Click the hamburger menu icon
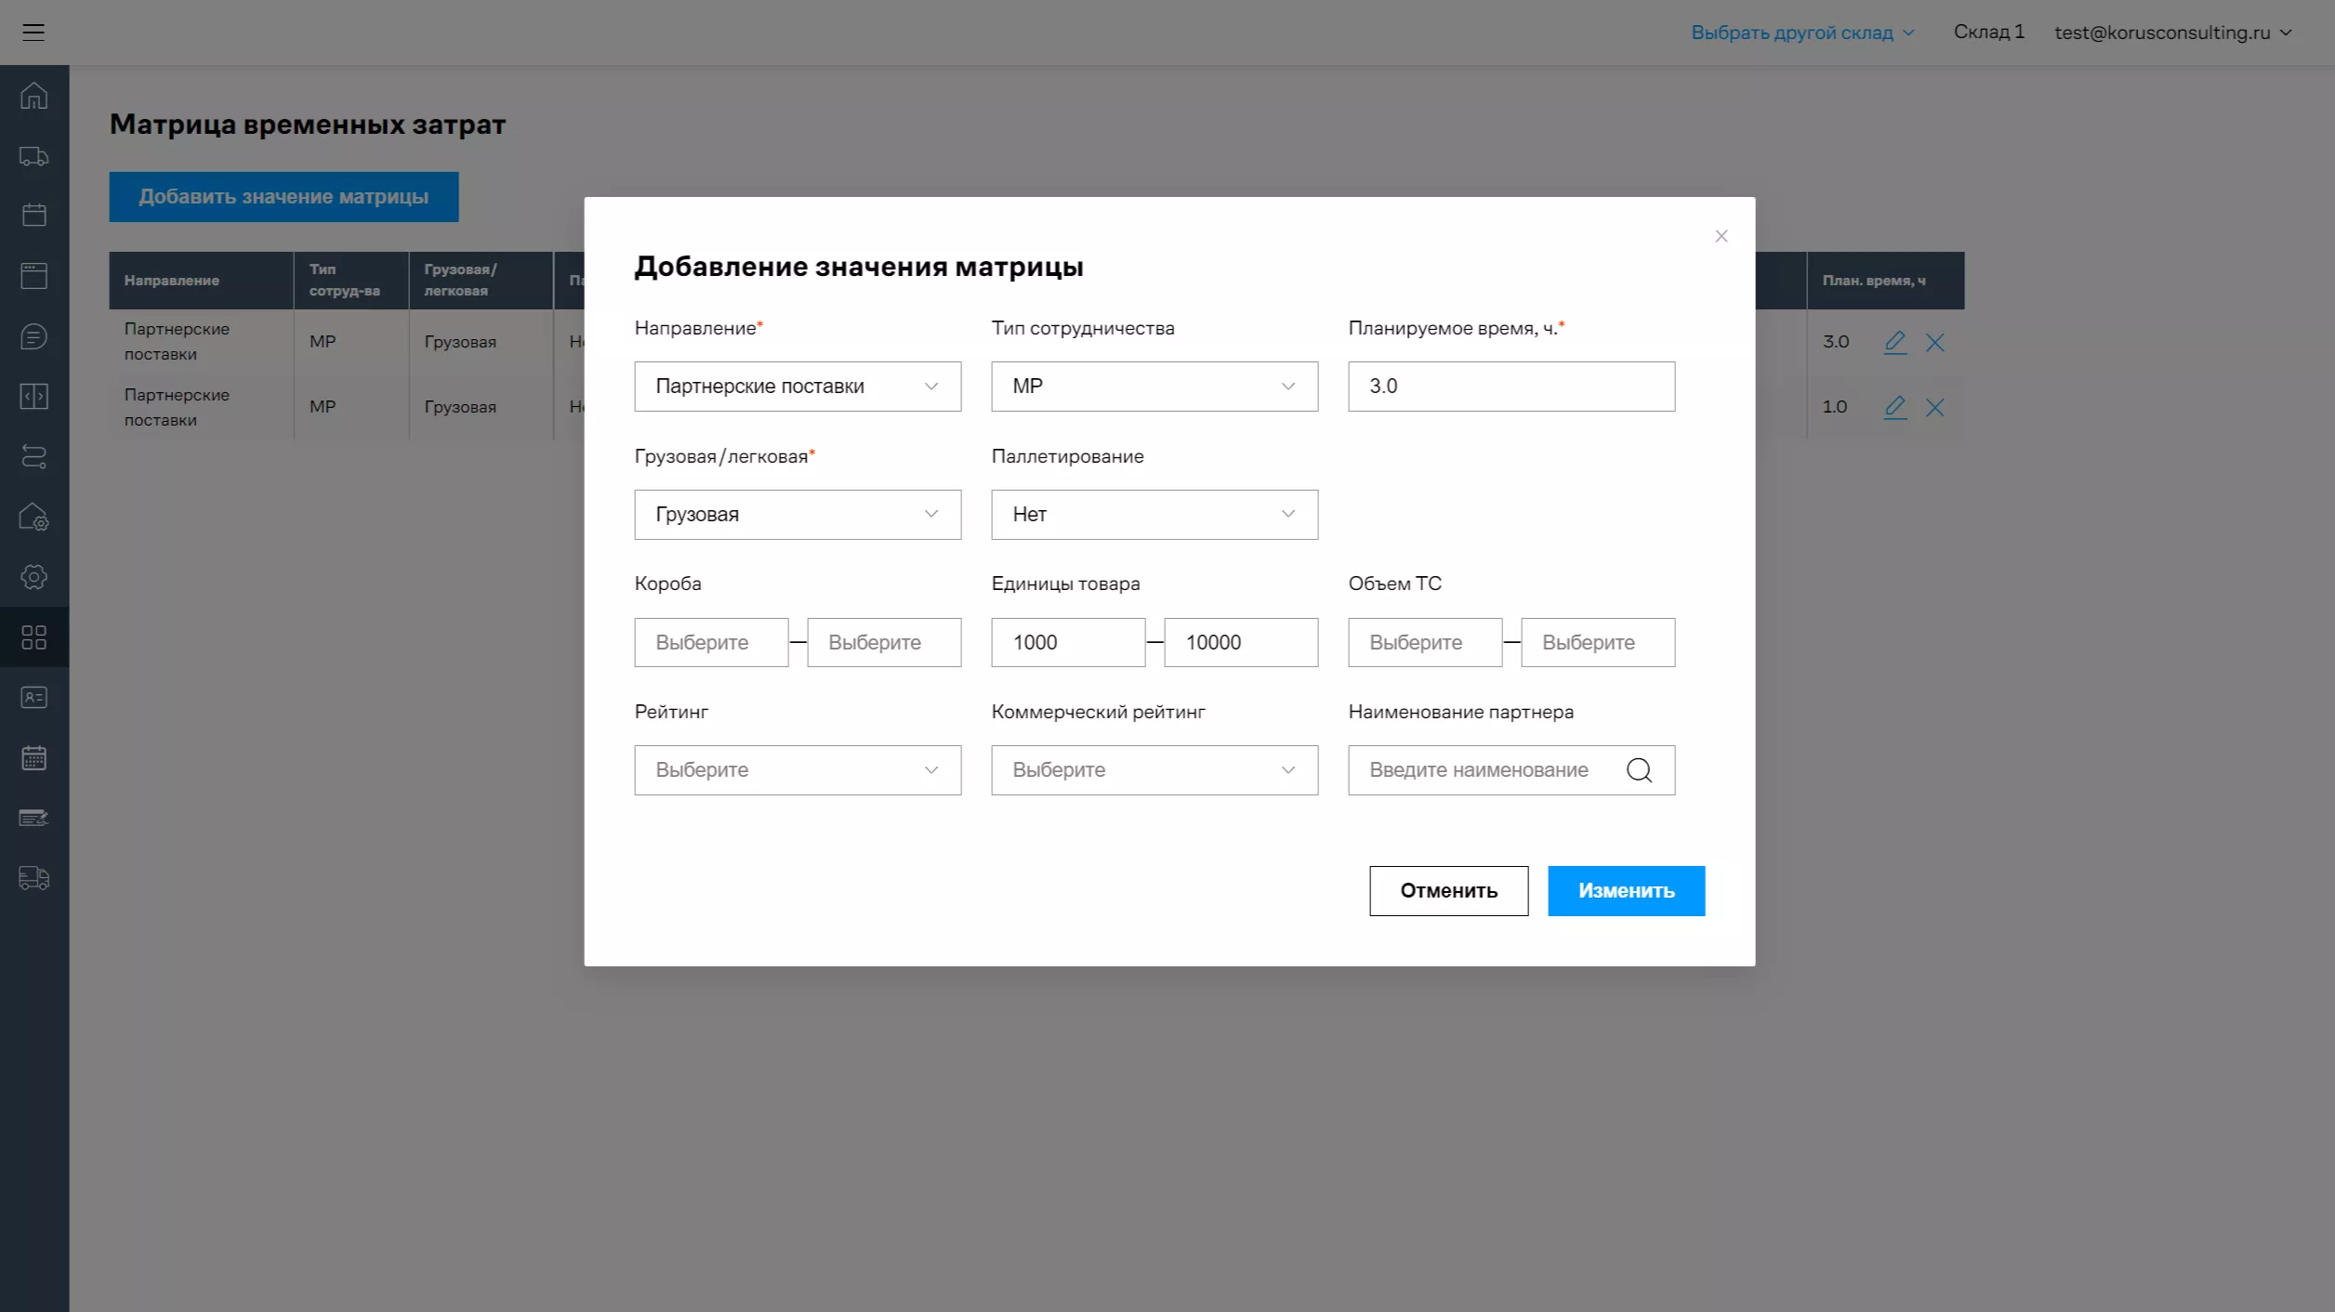The height and width of the screenshot is (1312, 2335). click(x=33, y=33)
